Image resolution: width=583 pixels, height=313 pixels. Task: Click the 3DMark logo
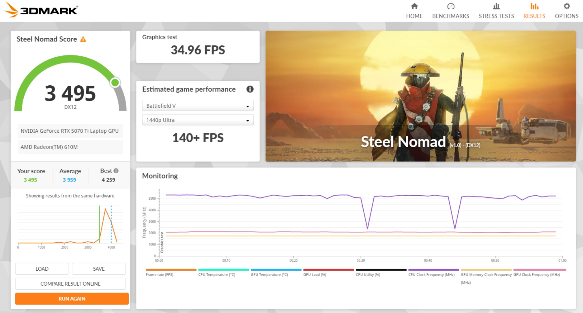point(41,10)
